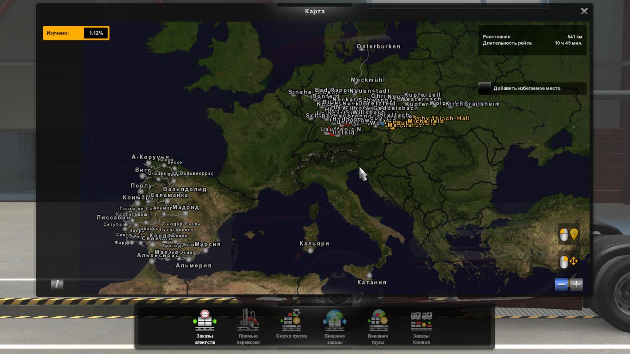Click the Карта window title
Screen dimensions: 630x354
click(315, 11)
